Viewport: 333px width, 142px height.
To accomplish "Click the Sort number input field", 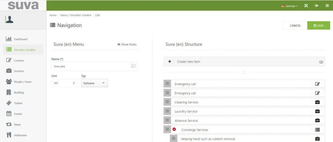I will click(x=62, y=83).
